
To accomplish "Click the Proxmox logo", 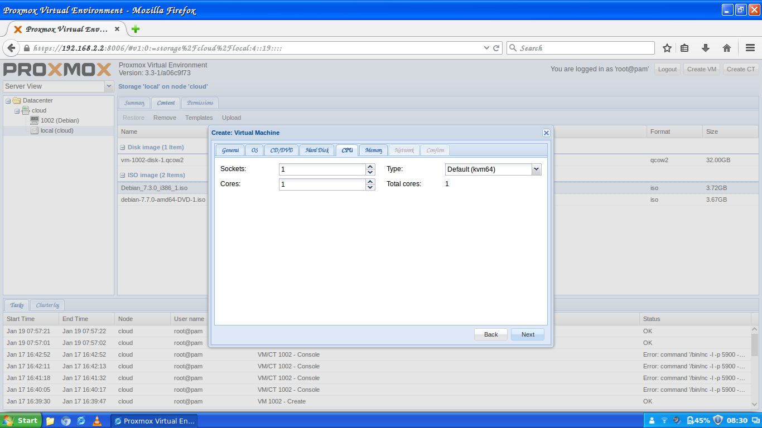I will coord(57,70).
